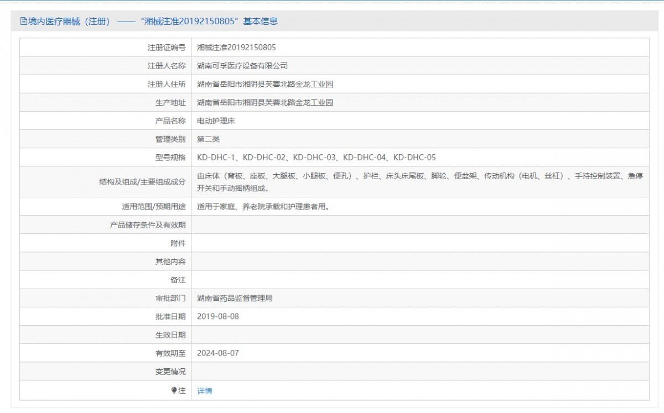Select approval date 2019-08-08
This screenshot has height=413, width=664.
218,316
